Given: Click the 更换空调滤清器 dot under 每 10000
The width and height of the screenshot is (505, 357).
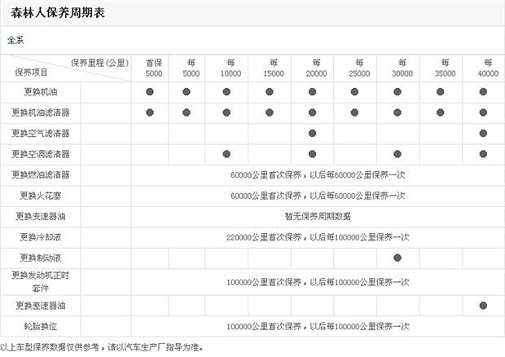Looking at the screenshot, I should pyautogui.click(x=226, y=154).
